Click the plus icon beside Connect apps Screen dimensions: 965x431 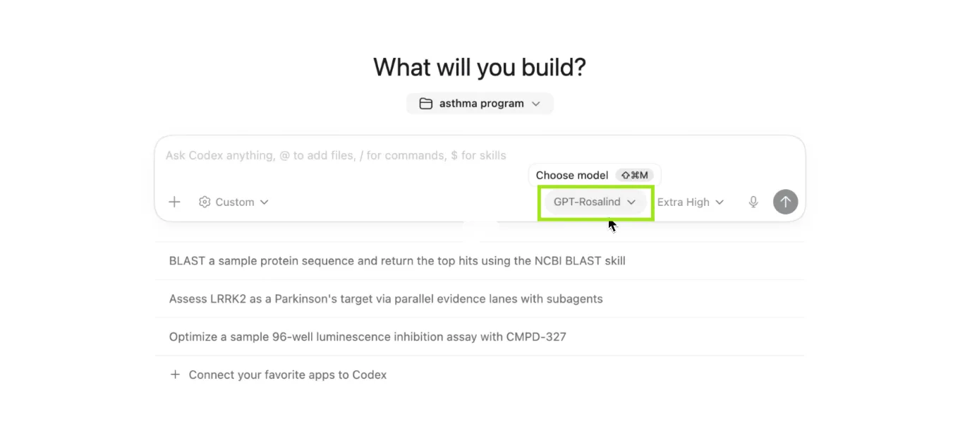point(175,375)
